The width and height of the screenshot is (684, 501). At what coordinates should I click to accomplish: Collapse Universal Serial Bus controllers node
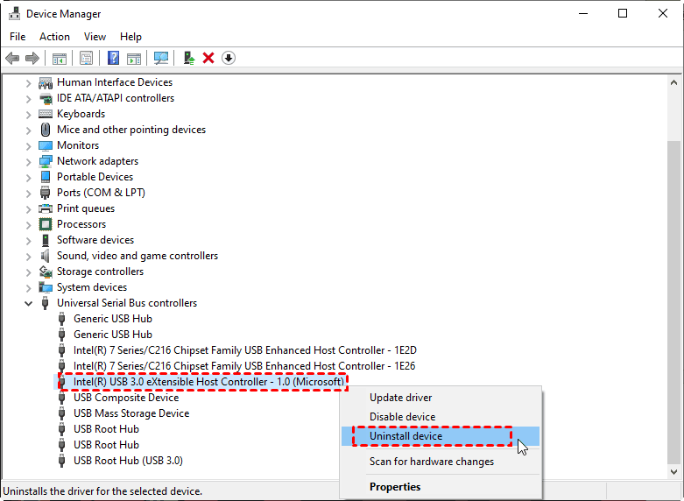pos(28,303)
